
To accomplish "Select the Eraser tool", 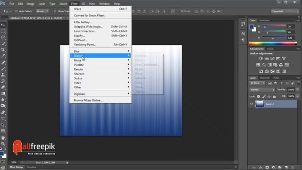I will click(3, 87).
